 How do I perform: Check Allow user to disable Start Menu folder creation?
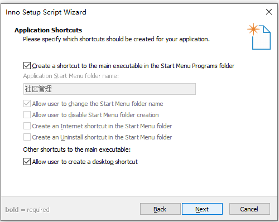27,115
